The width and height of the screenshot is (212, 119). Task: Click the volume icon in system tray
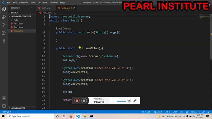coord(193,116)
